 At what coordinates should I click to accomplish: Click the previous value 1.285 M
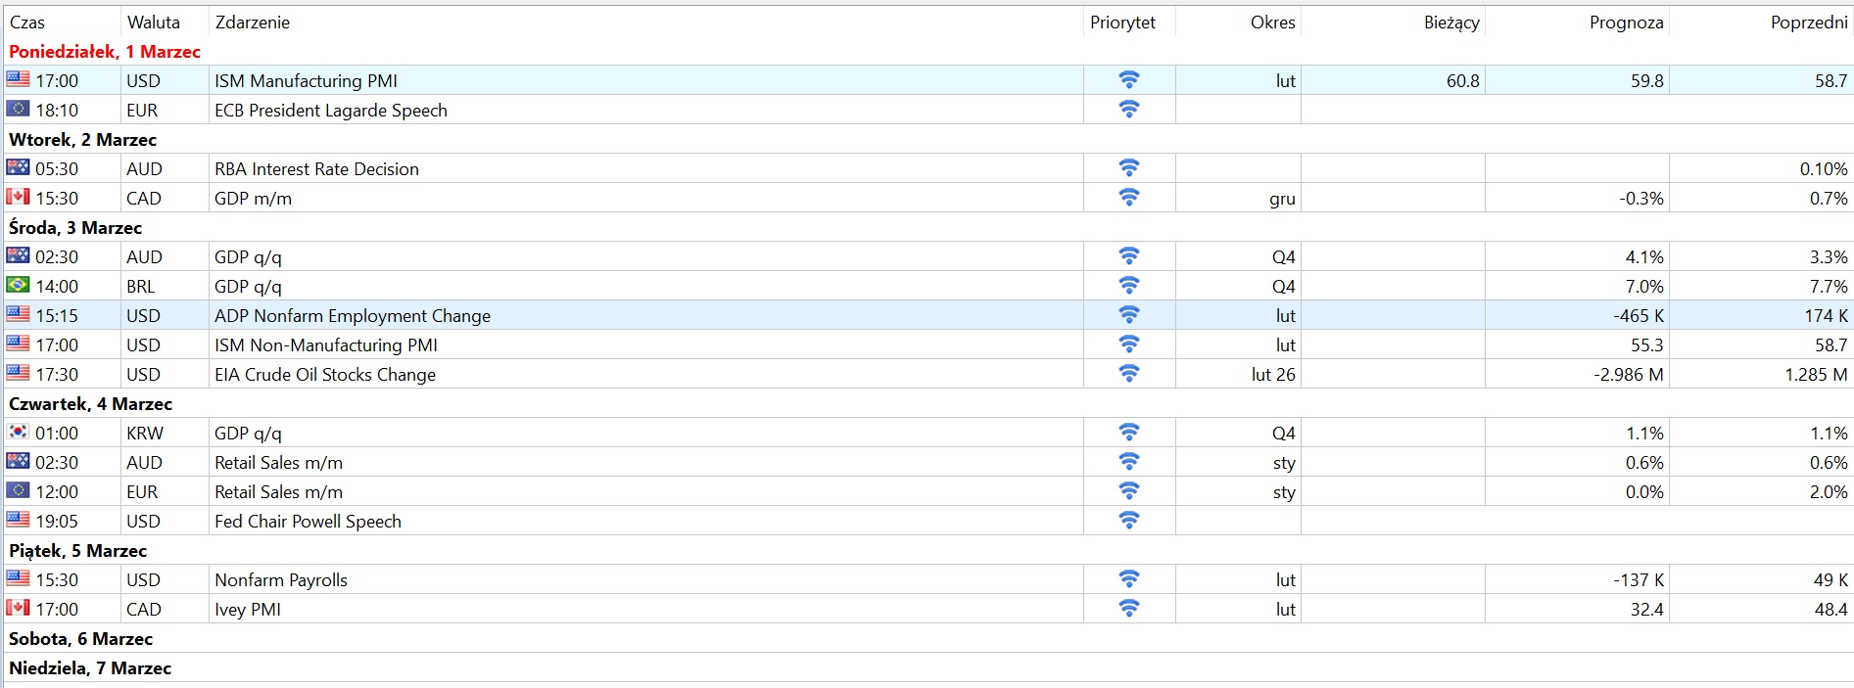(1816, 374)
